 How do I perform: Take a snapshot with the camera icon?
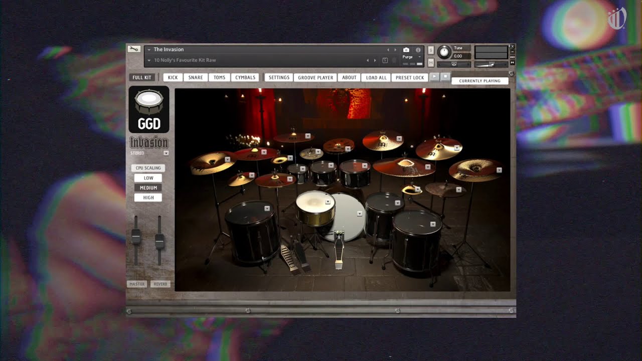coord(406,50)
